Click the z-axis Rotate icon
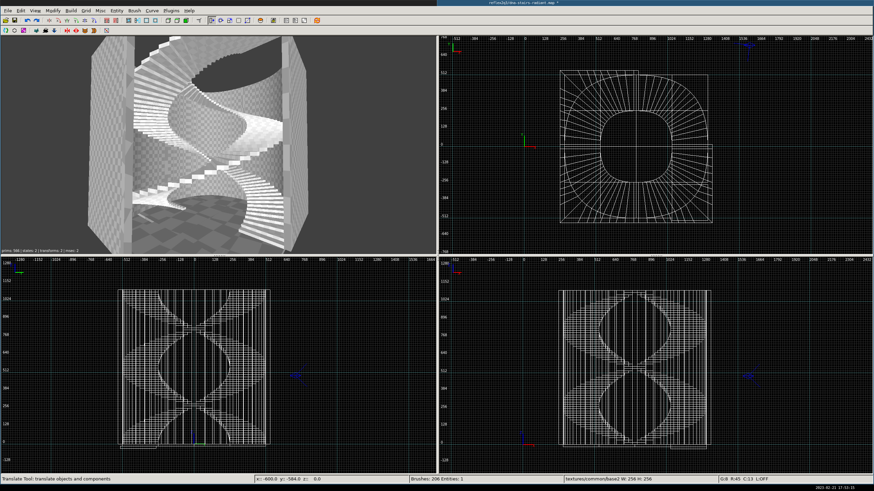 [94, 20]
